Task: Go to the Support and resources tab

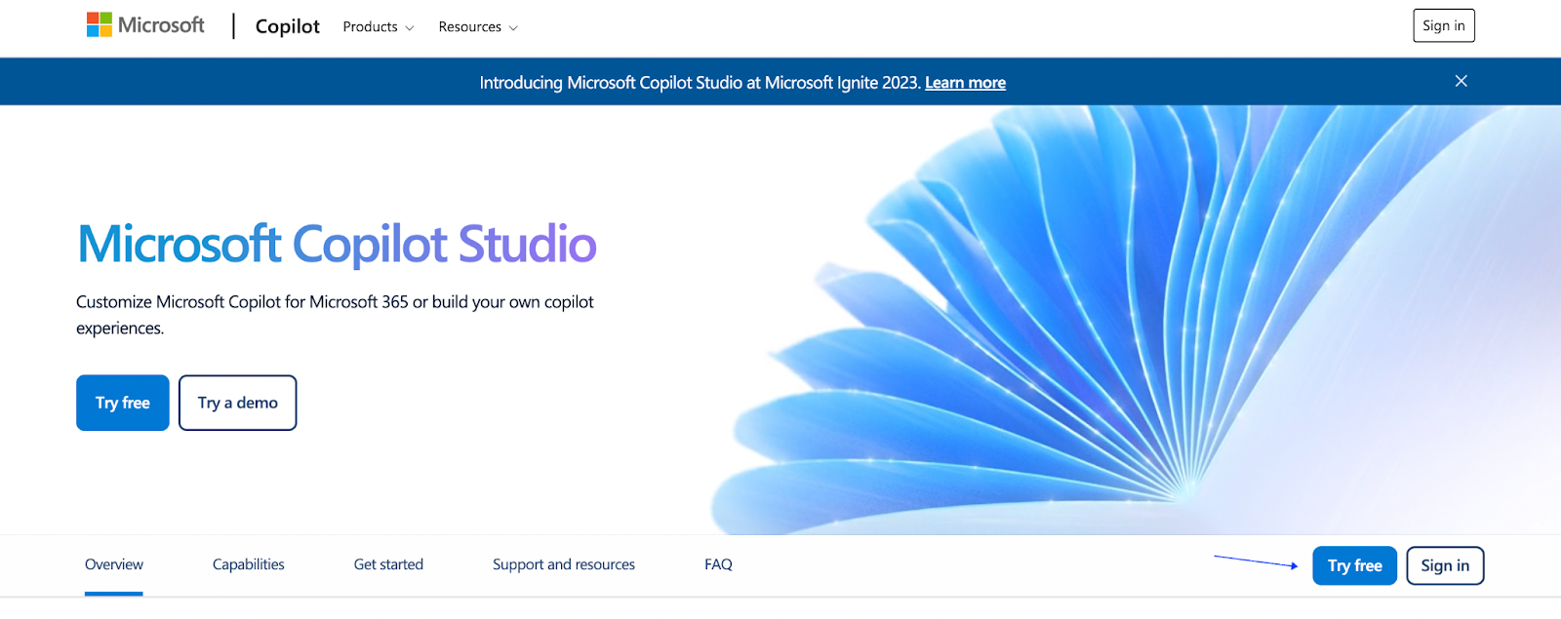Action: coord(564,564)
